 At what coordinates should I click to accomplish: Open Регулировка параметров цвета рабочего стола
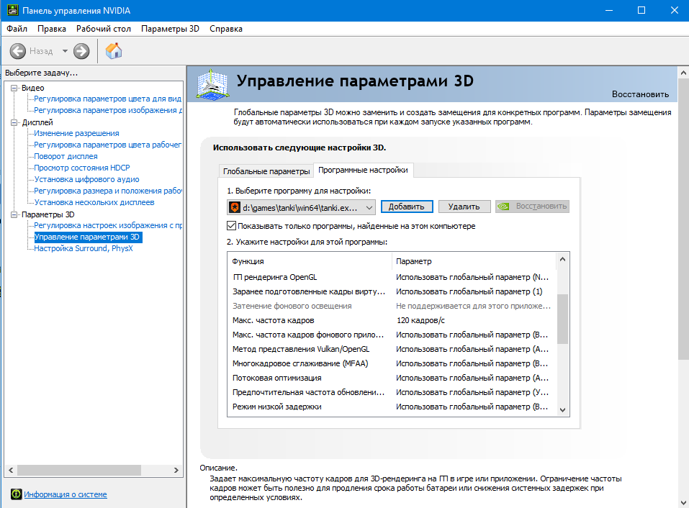point(108,145)
